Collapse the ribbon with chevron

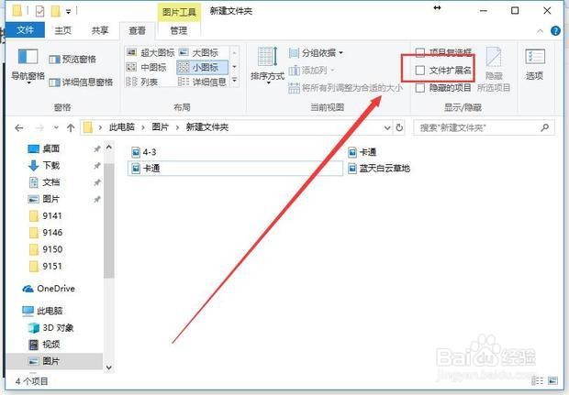coord(540,31)
